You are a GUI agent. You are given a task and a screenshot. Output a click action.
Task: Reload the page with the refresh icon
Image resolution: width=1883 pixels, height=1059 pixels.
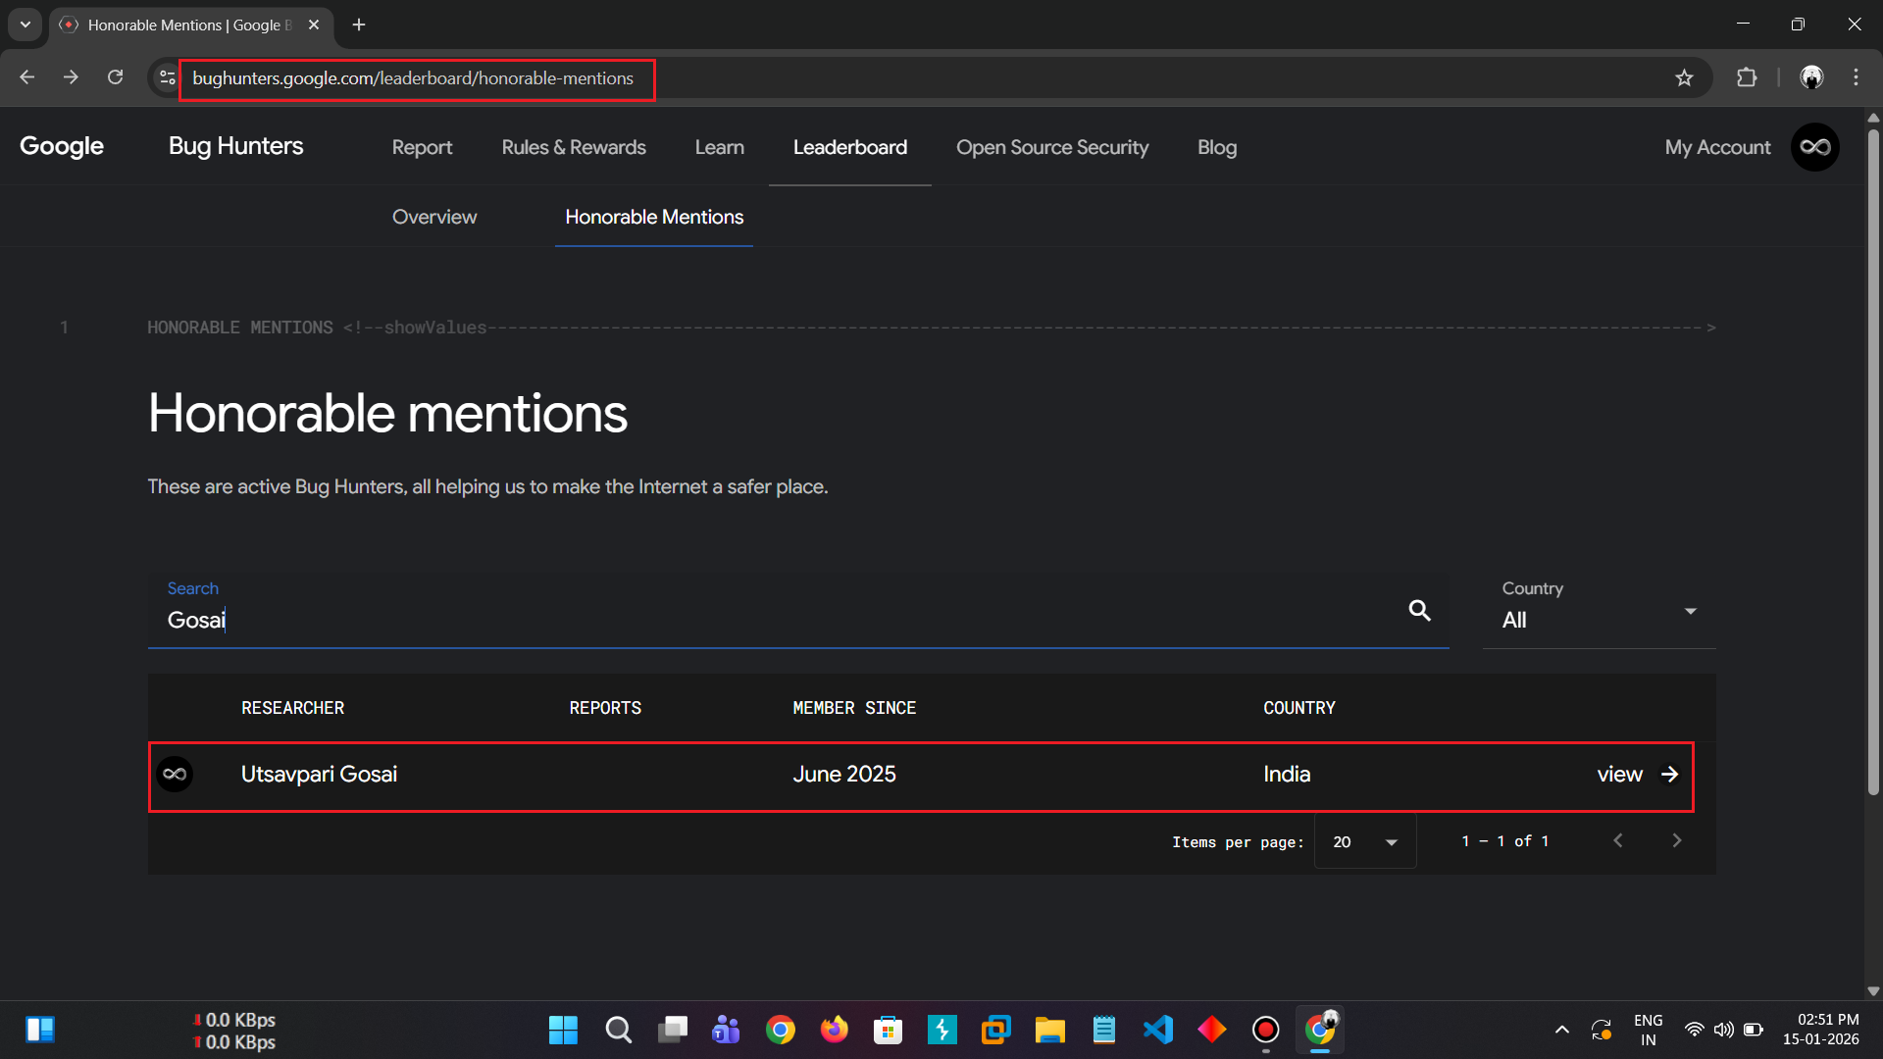pos(116,77)
